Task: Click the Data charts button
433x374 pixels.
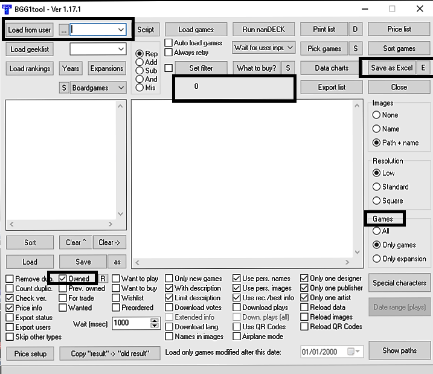Action: 332,68
